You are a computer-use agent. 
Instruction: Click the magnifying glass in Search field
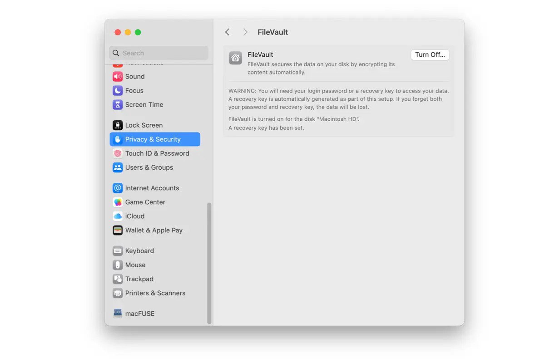116,53
